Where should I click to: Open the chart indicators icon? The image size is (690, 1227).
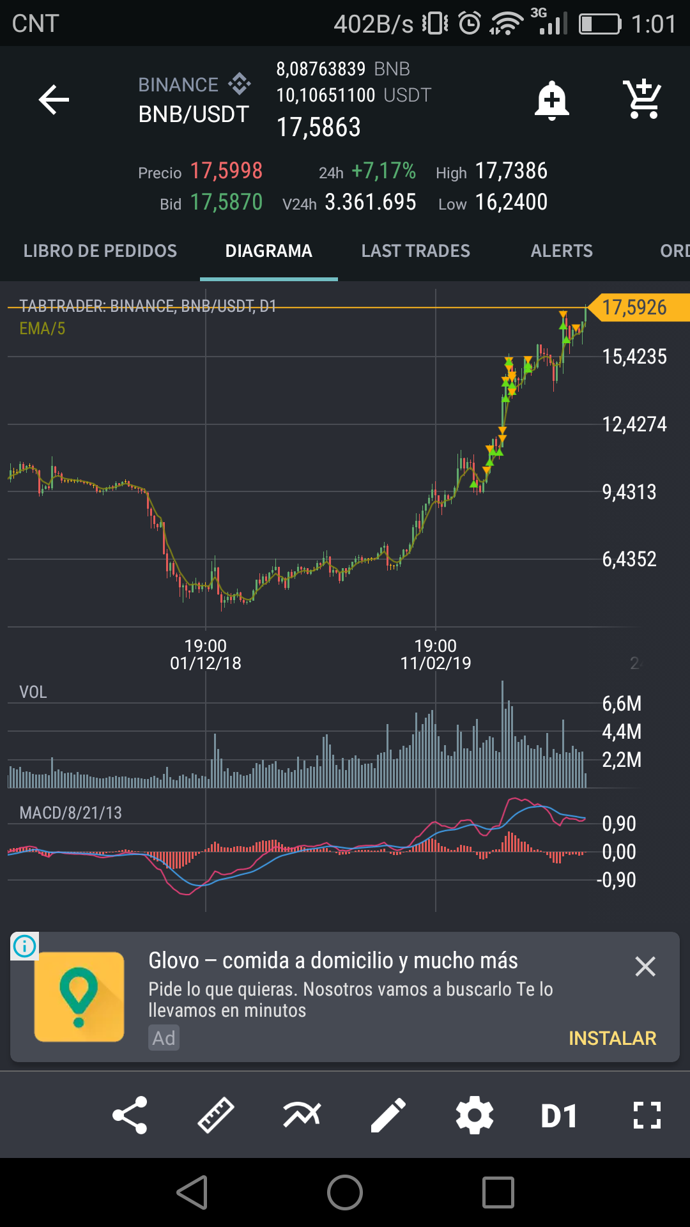302,1115
